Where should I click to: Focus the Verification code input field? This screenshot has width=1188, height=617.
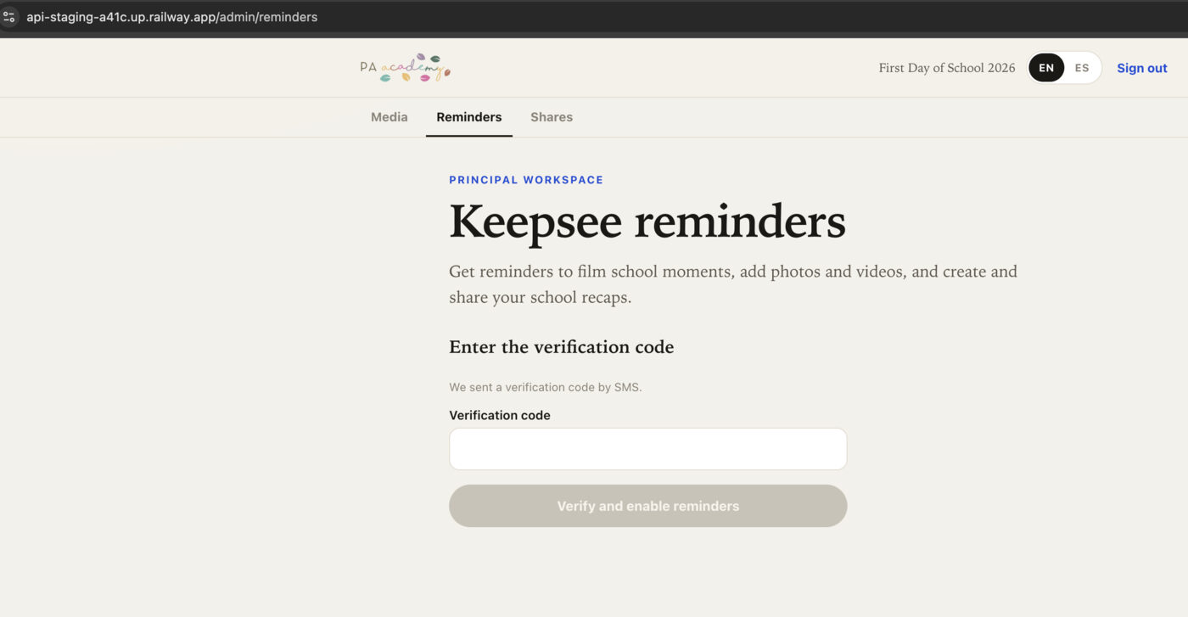(x=647, y=449)
